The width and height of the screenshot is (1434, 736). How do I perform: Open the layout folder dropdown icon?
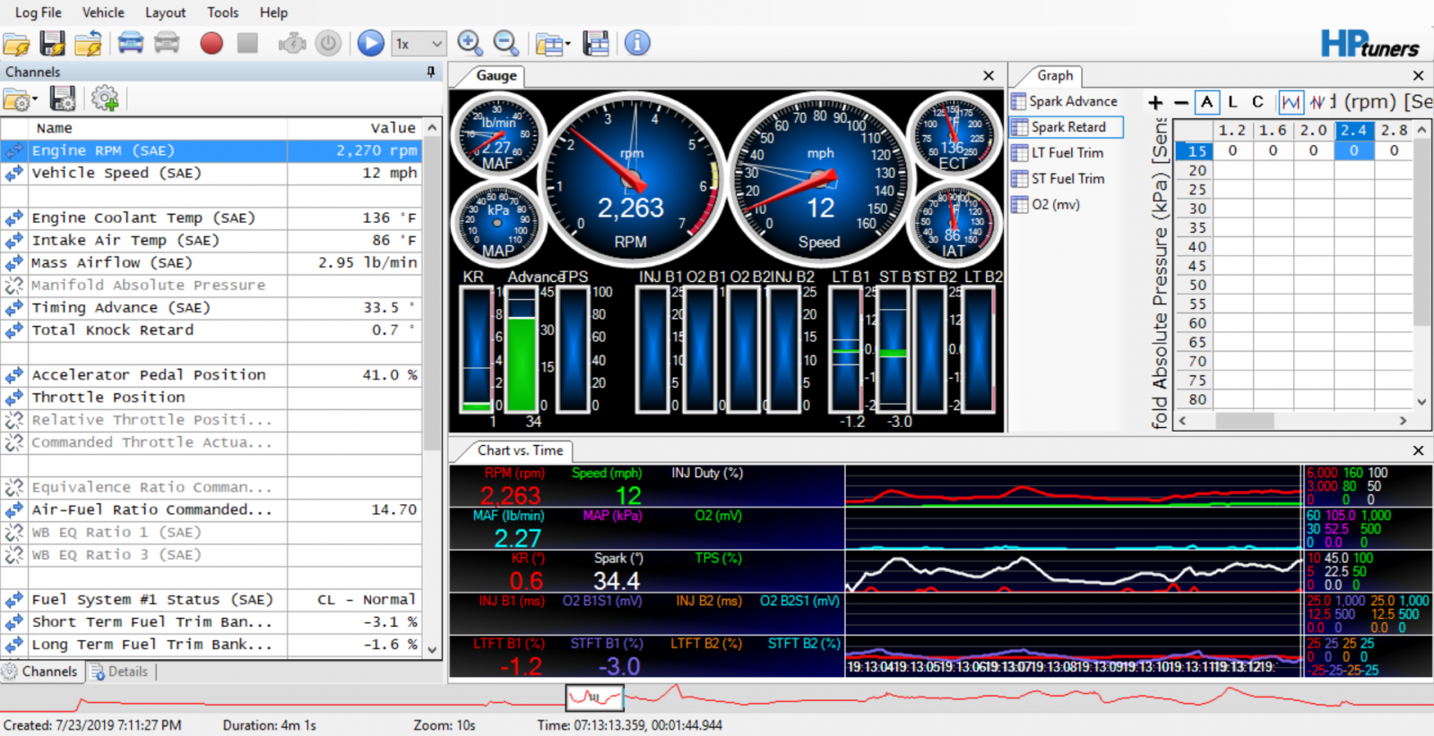click(x=553, y=43)
